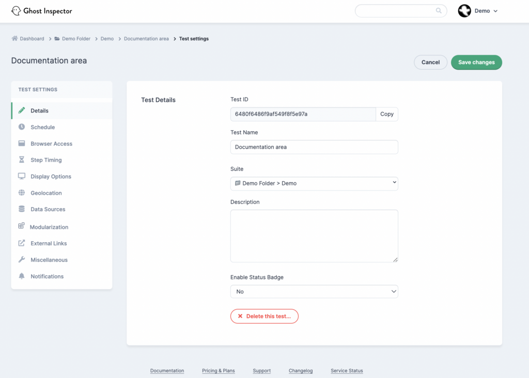This screenshot has width=529, height=378.
Task: Open the Details settings tab
Action: click(x=62, y=111)
